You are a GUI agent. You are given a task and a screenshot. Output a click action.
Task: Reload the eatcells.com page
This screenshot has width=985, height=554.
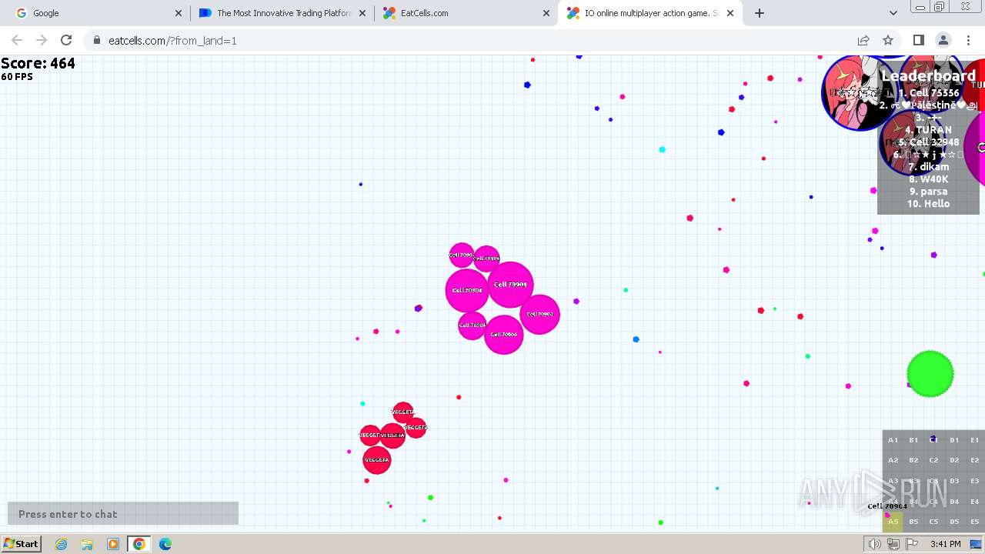pos(66,40)
